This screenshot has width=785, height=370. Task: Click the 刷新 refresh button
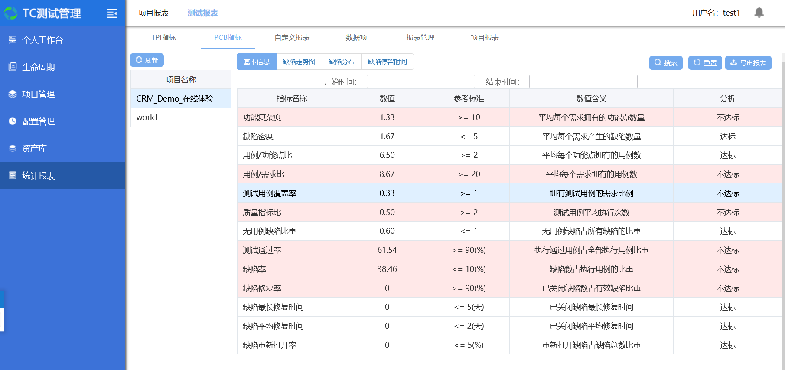(x=147, y=60)
